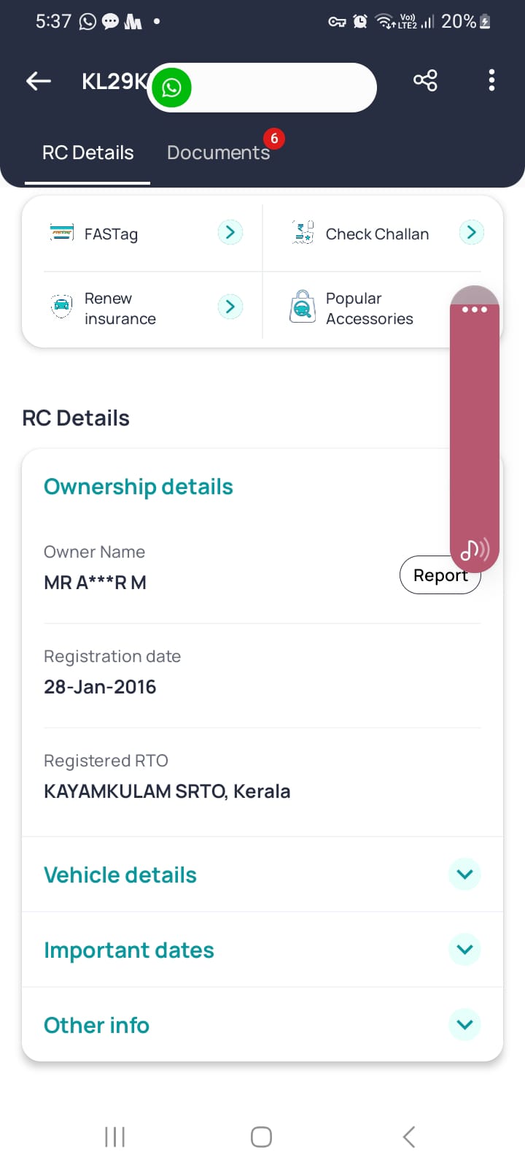Switch to the Documents tab
Image resolution: width=525 pixels, height=1168 pixels.
click(x=218, y=153)
